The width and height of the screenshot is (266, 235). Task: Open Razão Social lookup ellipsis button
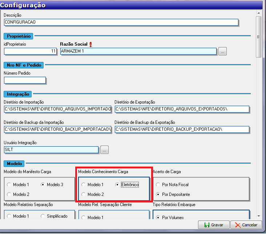coord(222,51)
